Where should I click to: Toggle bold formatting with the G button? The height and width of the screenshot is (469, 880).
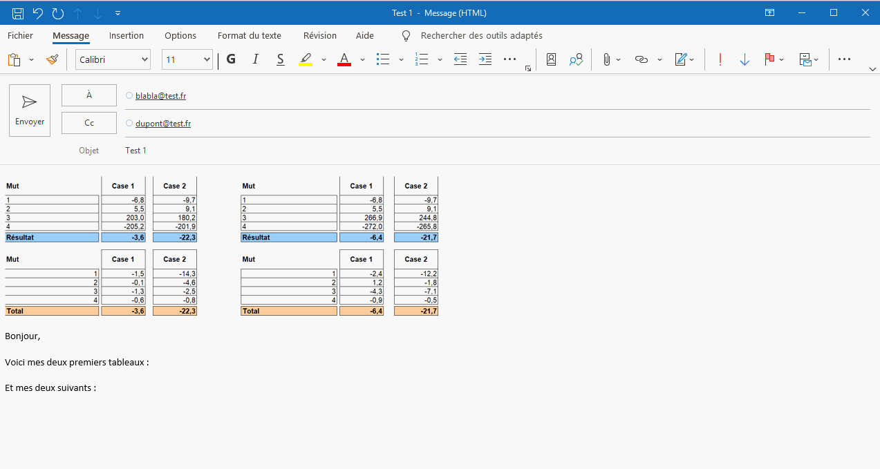[231, 60]
